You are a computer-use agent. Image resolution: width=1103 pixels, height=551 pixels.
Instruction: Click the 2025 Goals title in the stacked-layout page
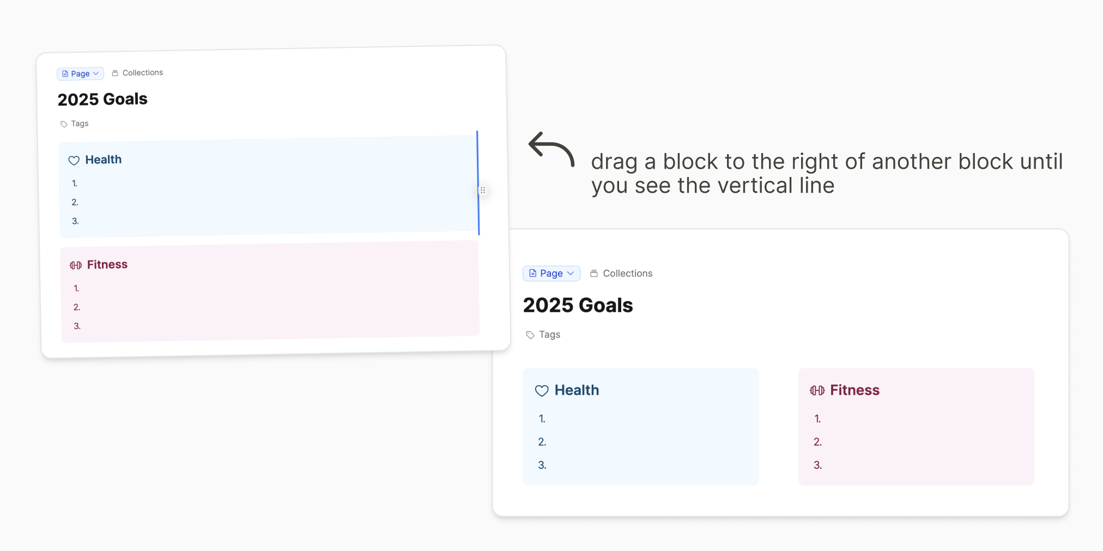tap(102, 99)
